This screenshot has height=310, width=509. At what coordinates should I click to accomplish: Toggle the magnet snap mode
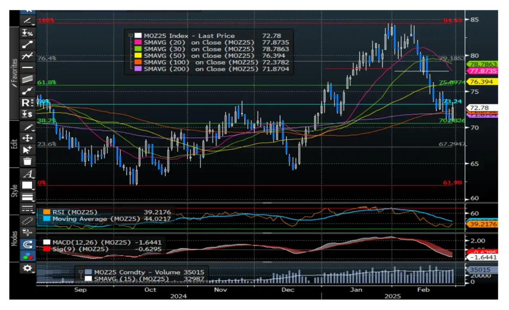27,244
